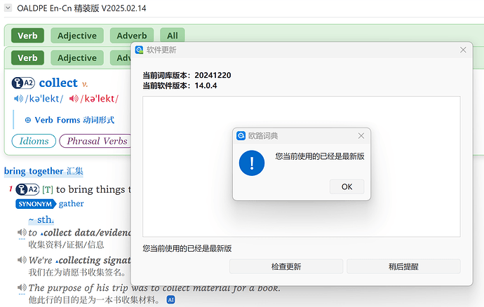Click the key A2 badge in definition 1

(x=27, y=189)
